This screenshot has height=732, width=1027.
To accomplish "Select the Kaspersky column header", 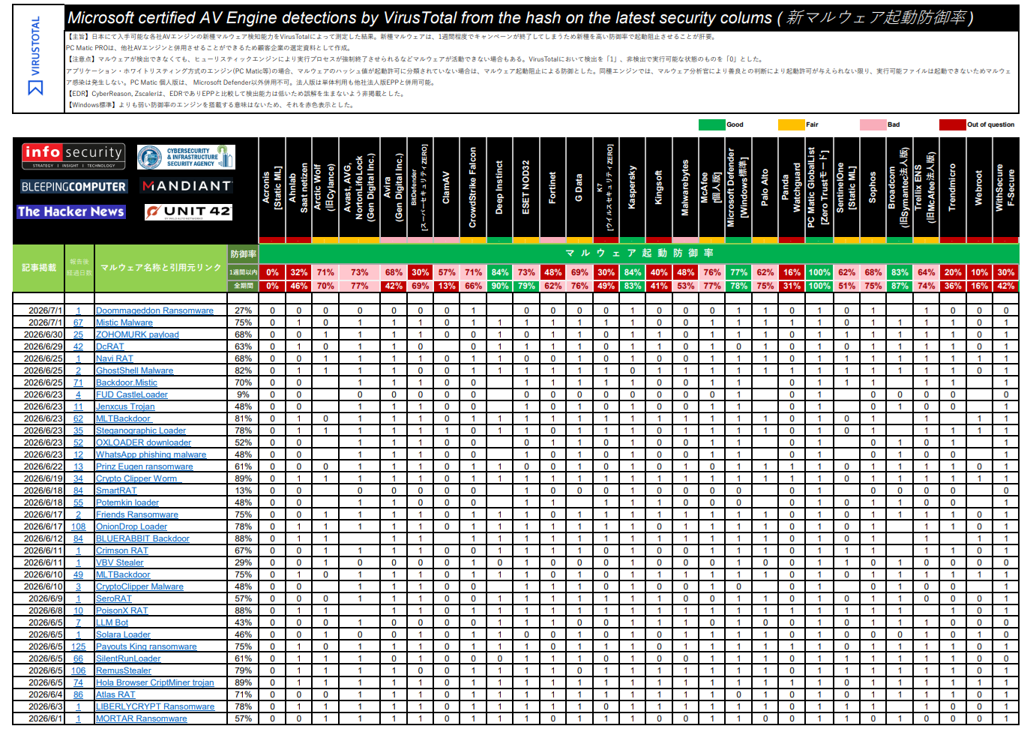I will [632, 187].
